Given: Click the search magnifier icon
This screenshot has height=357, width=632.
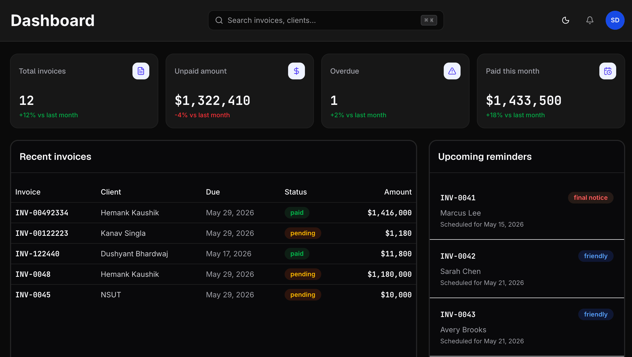Looking at the screenshot, I should 219,20.
